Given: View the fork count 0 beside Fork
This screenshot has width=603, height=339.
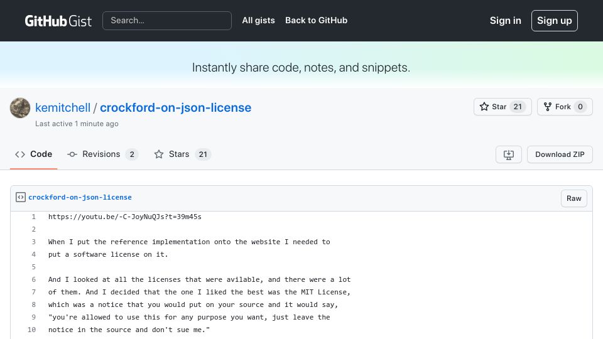Looking at the screenshot, I should pyautogui.click(x=580, y=107).
